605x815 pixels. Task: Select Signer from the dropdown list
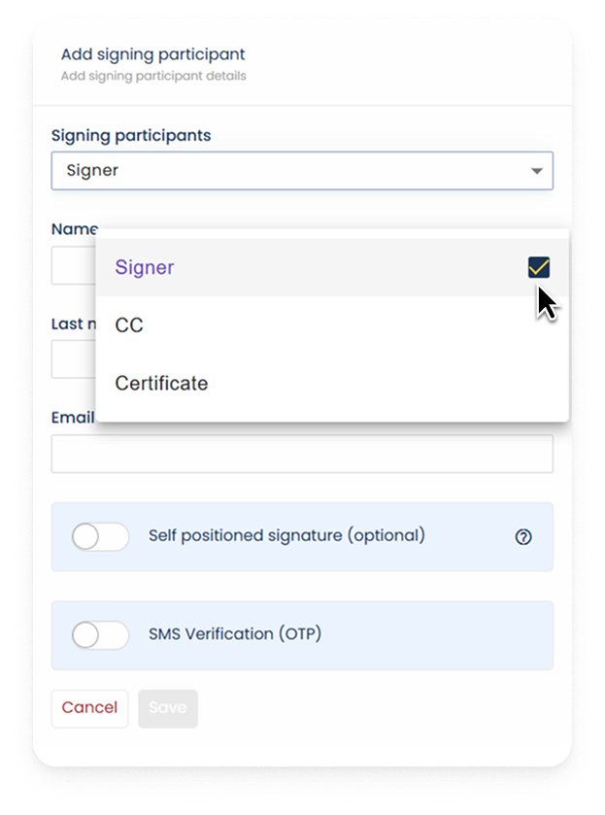click(x=145, y=267)
